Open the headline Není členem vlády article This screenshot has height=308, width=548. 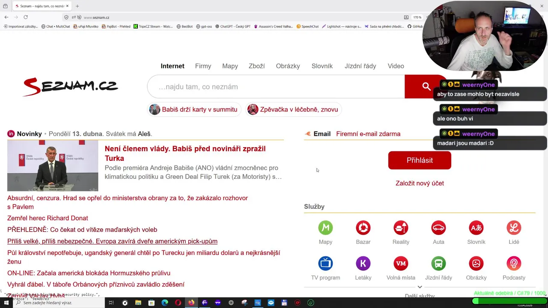[x=185, y=153]
